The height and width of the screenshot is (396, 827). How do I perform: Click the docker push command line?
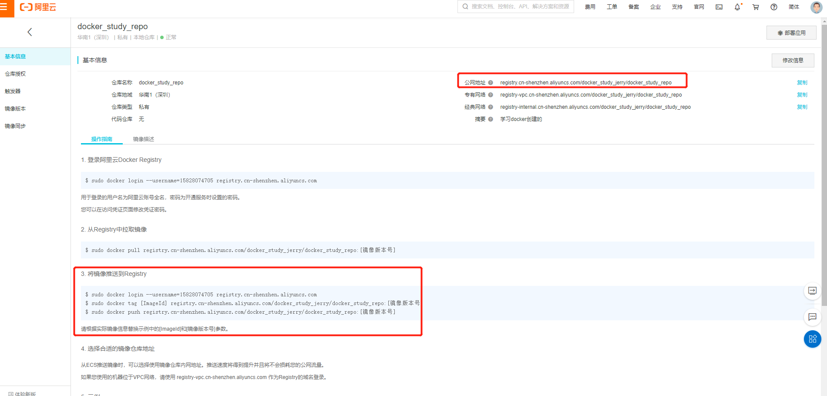tap(240, 312)
